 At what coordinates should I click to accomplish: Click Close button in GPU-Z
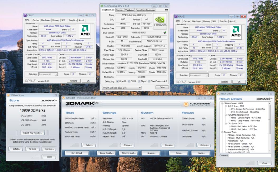162,87
